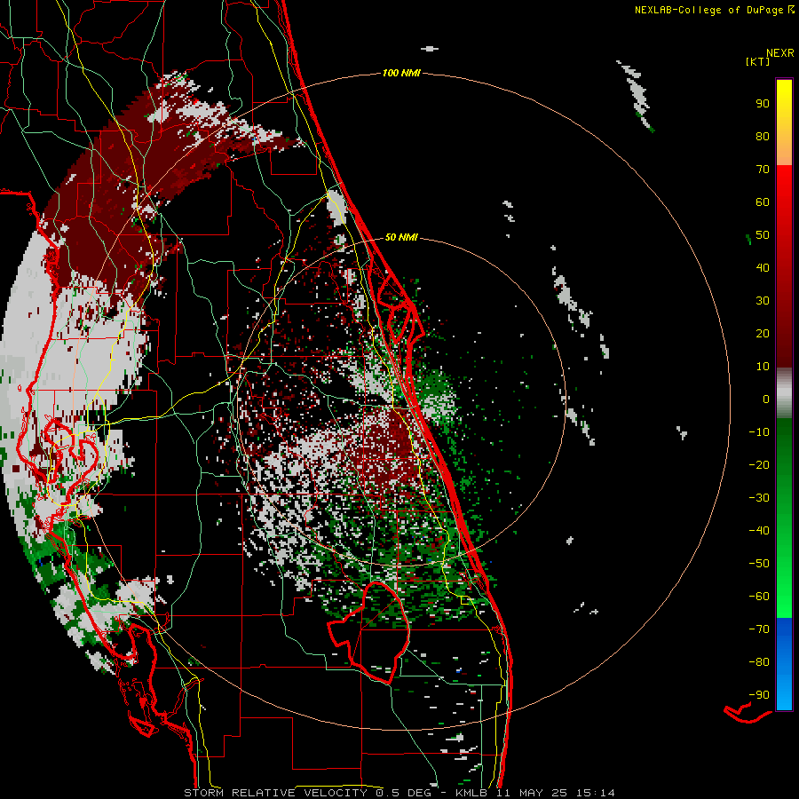Click the NEXR label above color bar
Viewport: 799px width, 799px height.
(x=780, y=53)
